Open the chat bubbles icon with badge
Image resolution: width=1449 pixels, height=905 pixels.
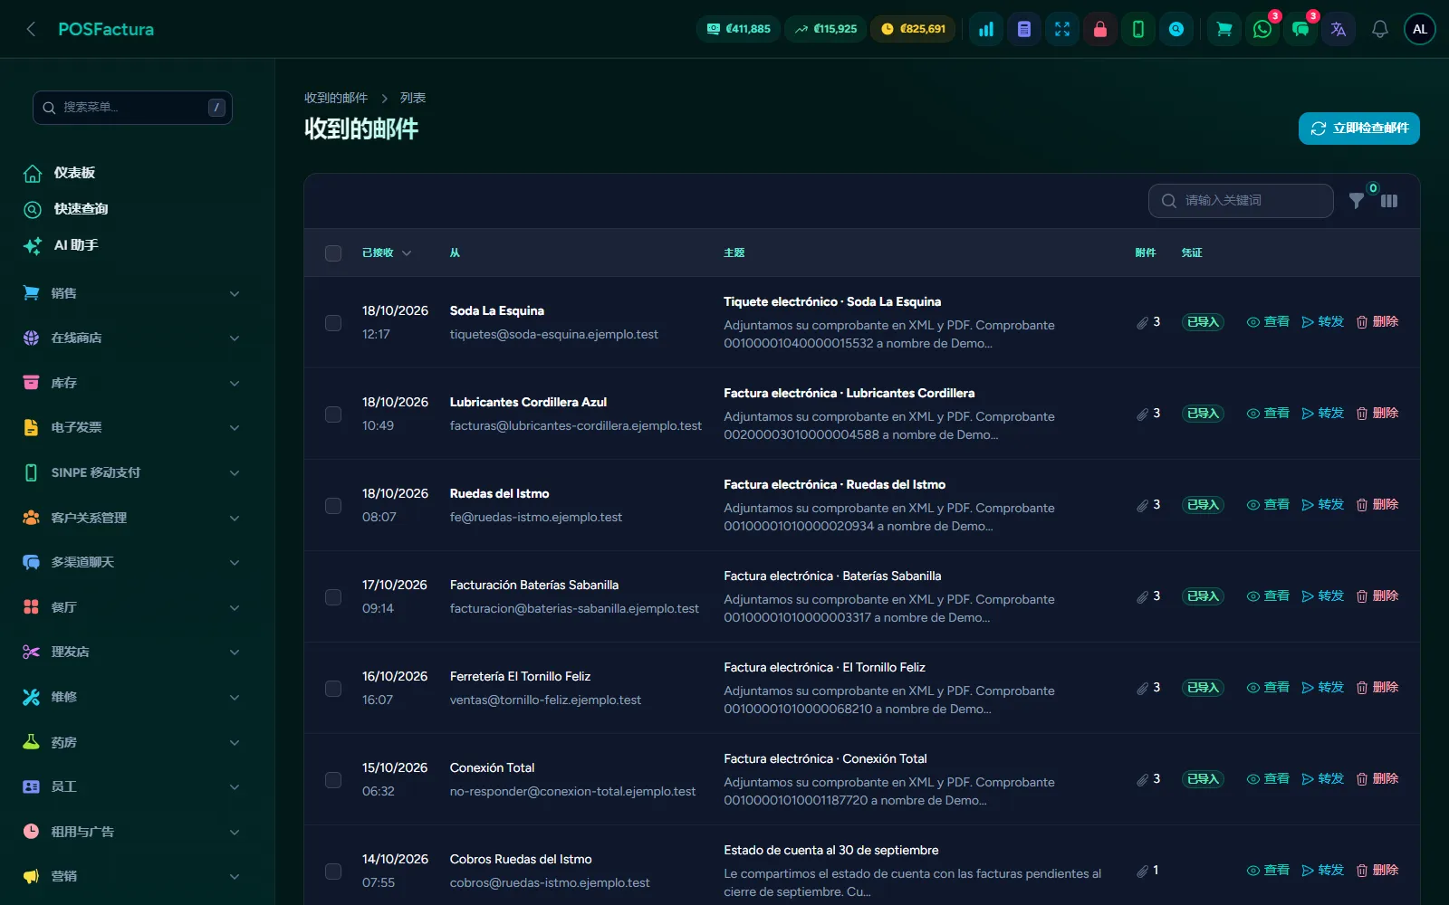tap(1300, 29)
